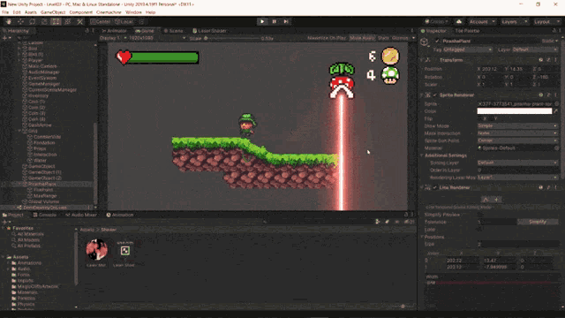The height and width of the screenshot is (318, 565).
Task: Open Sprite Renderer more options menu
Action: tap(556, 95)
